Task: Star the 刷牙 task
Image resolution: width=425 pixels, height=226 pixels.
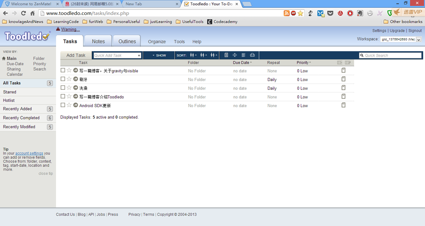Action: pos(69,79)
